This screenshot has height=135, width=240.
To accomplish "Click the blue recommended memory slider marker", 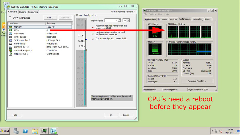I will (x=86, y=40).
